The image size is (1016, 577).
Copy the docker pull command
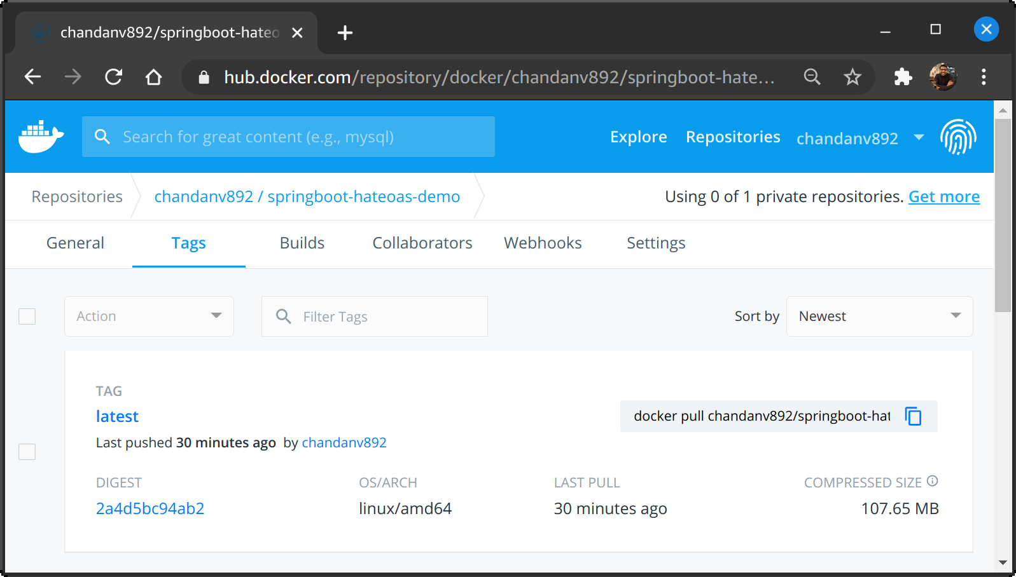click(x=913, y=416)
